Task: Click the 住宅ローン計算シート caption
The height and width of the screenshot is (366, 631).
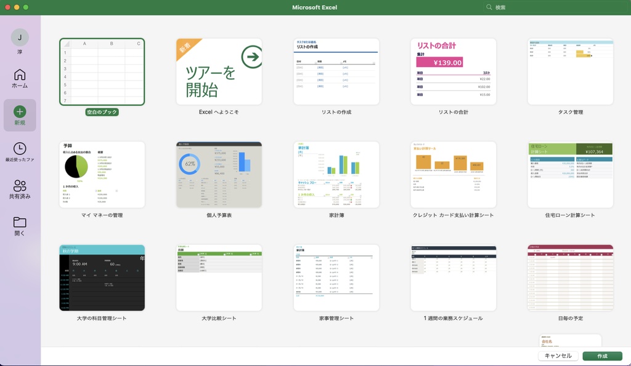Action: [x=570, y=215]
